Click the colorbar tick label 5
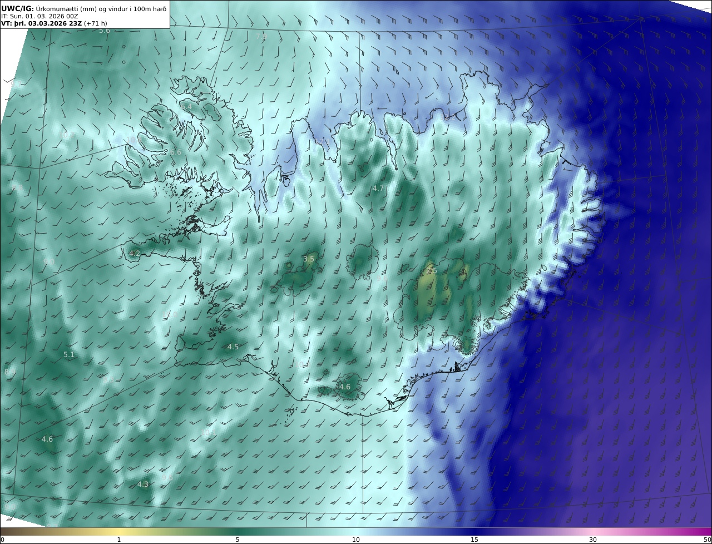 tap(238, 540)
